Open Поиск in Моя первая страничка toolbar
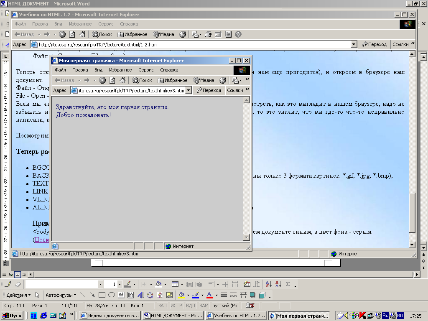The image size is (428, 321). point(142,80)
